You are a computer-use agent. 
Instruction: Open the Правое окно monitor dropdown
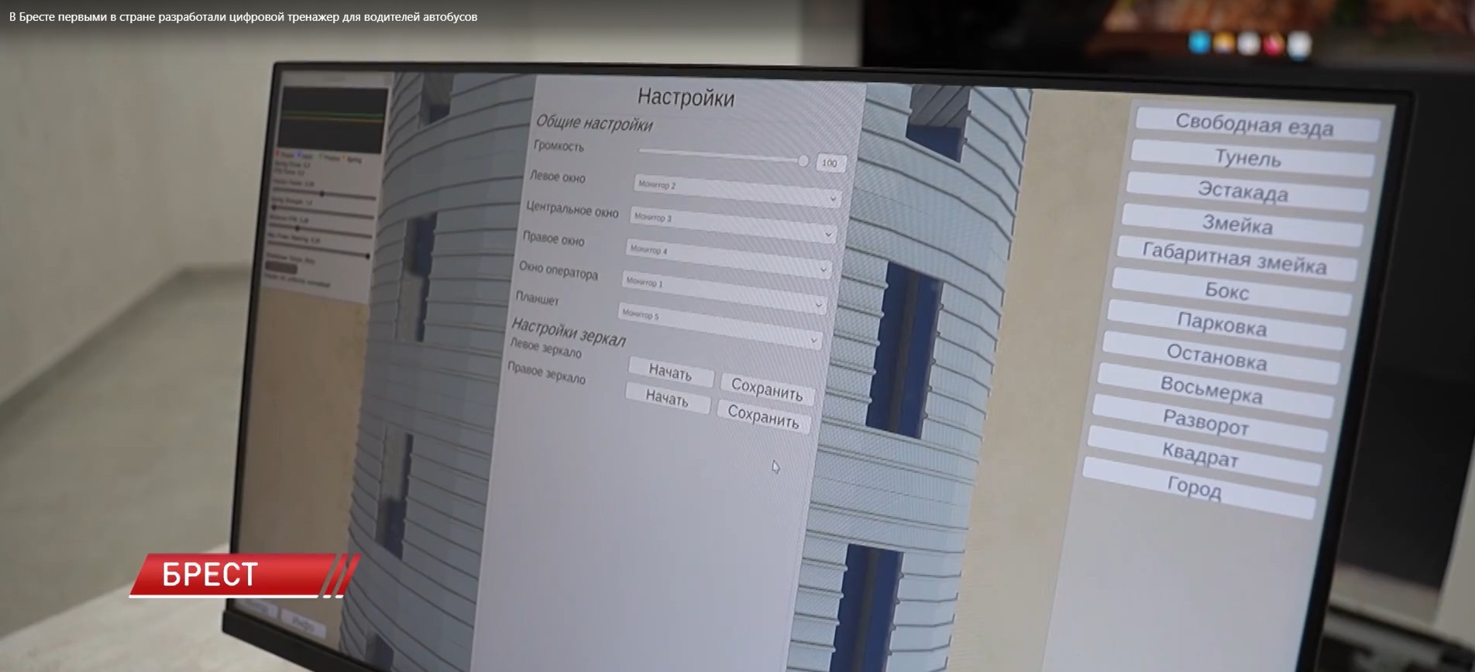point(728,258)
